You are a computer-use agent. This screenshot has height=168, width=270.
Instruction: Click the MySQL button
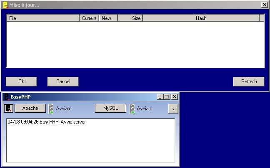pos(110,108)
